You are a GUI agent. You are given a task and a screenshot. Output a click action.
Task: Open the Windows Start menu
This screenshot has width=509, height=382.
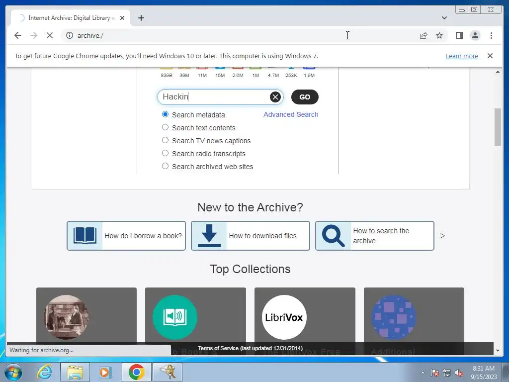click(x=13, y=372)
